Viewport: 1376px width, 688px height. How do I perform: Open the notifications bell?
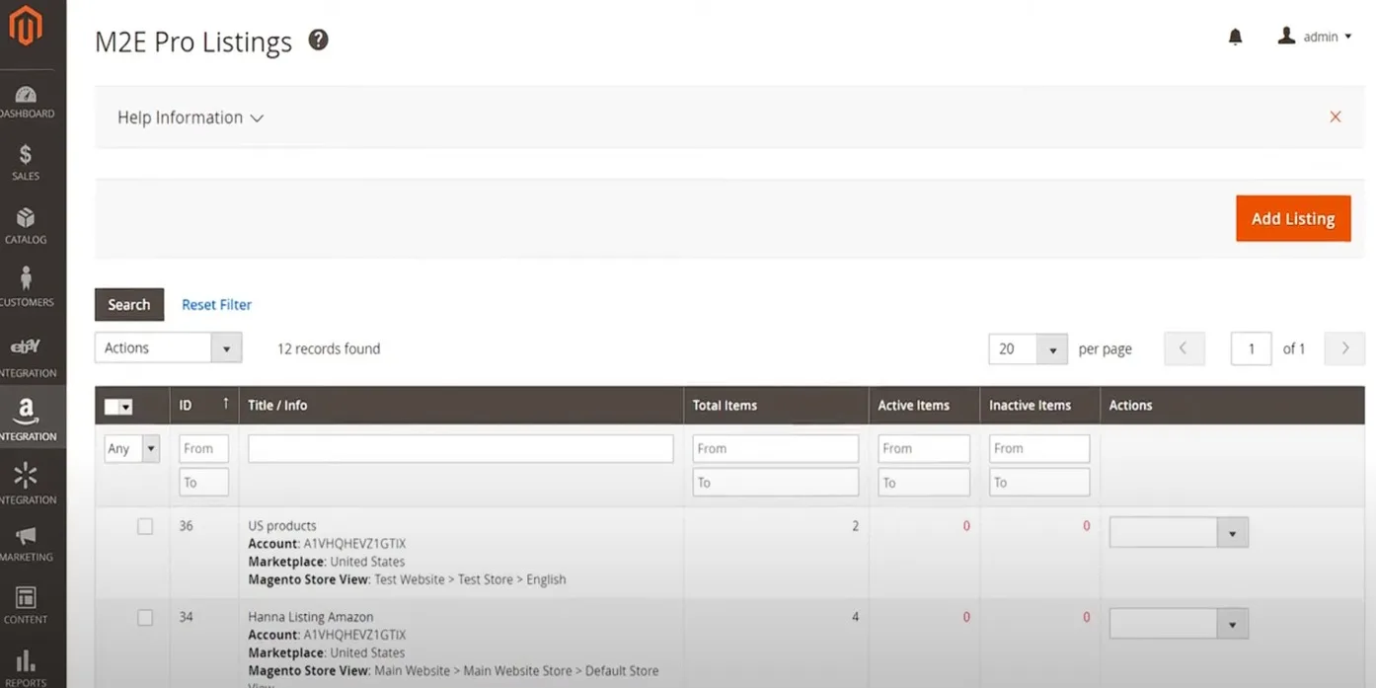coord(1235,37)
